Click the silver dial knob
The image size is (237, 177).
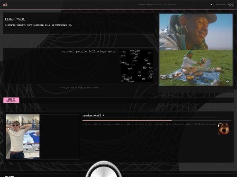pyautogui.click(x=104, y=169)
